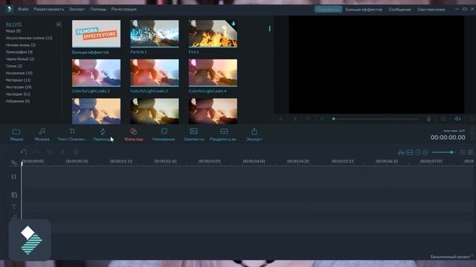This screenshot has width=476, height=267.
Task: Click the timeline zoom slider handle
Action: pos(451,152)
